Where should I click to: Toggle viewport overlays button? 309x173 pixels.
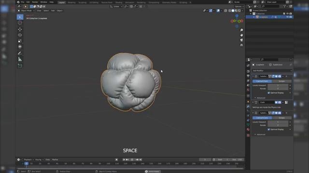pyautogui.click(x=218, y=11)
